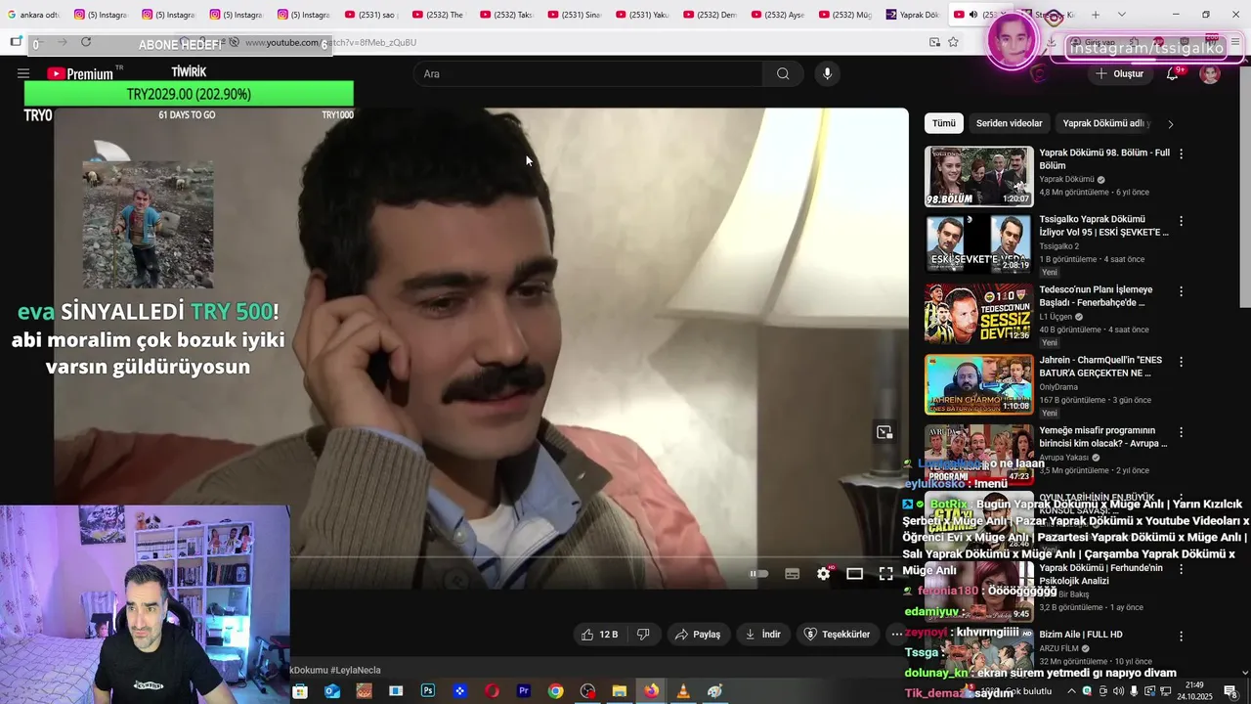Select the Seriden videolar chip

1010,123
